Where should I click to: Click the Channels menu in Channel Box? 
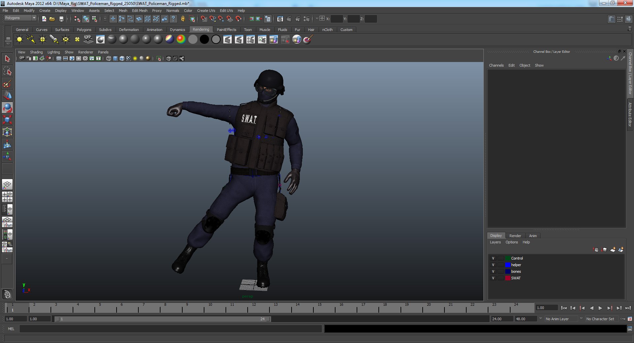[496, 65]
